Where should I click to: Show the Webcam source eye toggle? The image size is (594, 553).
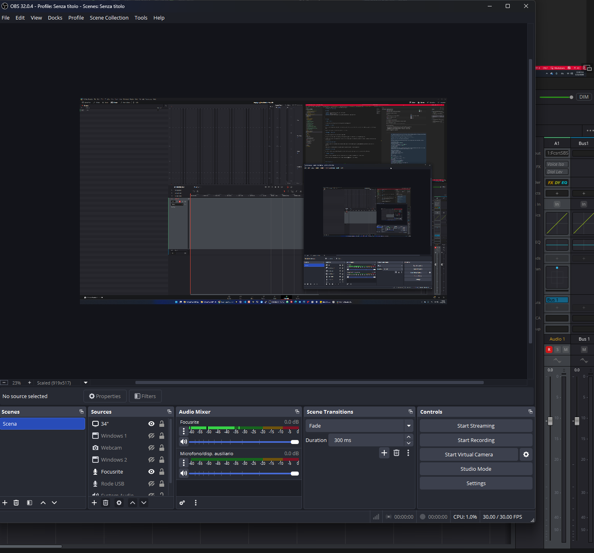pyautogui.click(x=151, y=448)
